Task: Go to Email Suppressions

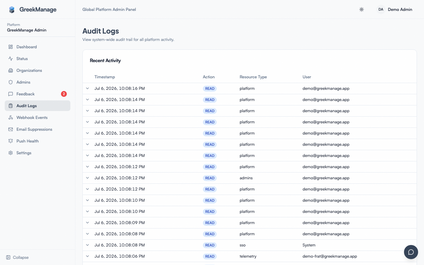Action: (x=37, y=129)
